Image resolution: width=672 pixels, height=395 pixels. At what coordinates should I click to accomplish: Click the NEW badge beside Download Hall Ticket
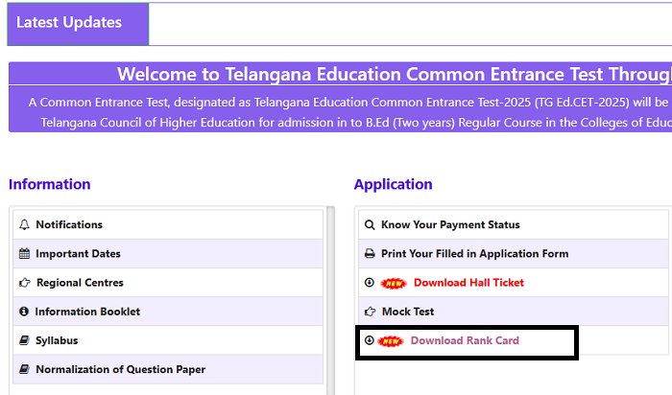pyautogui.click(x=394, y=283)
